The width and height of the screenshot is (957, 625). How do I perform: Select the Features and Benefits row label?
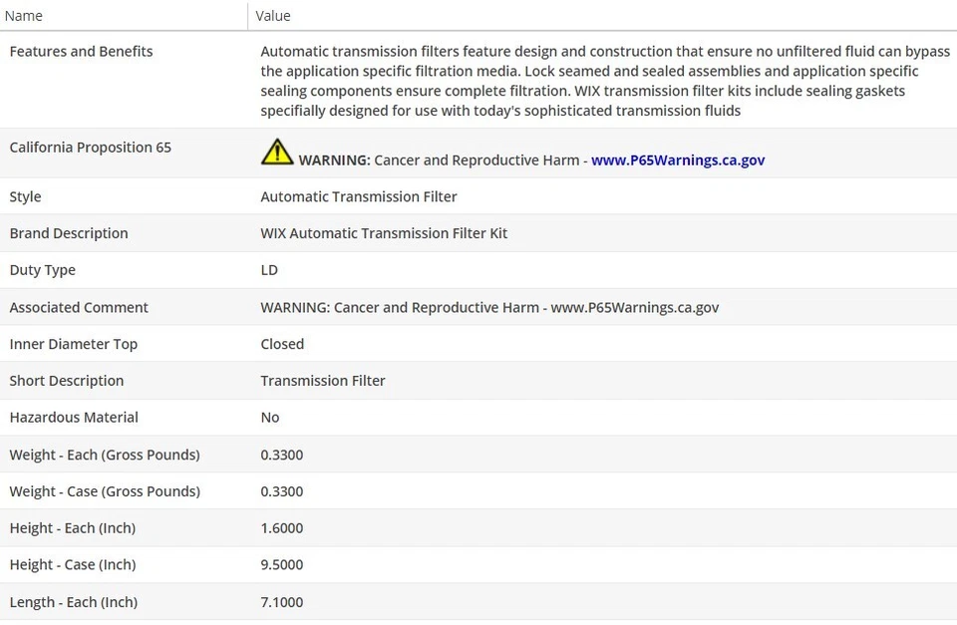click(81, 52)
